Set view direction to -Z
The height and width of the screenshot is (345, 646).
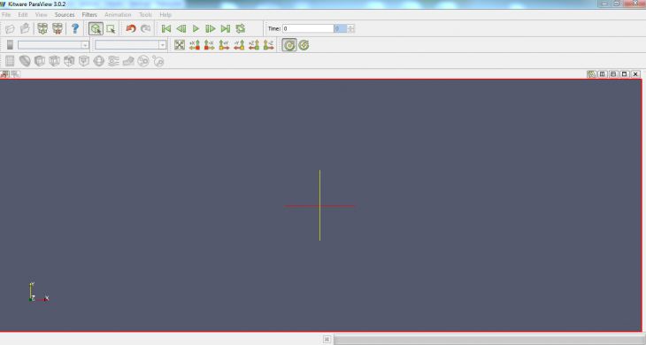[268, 45]
